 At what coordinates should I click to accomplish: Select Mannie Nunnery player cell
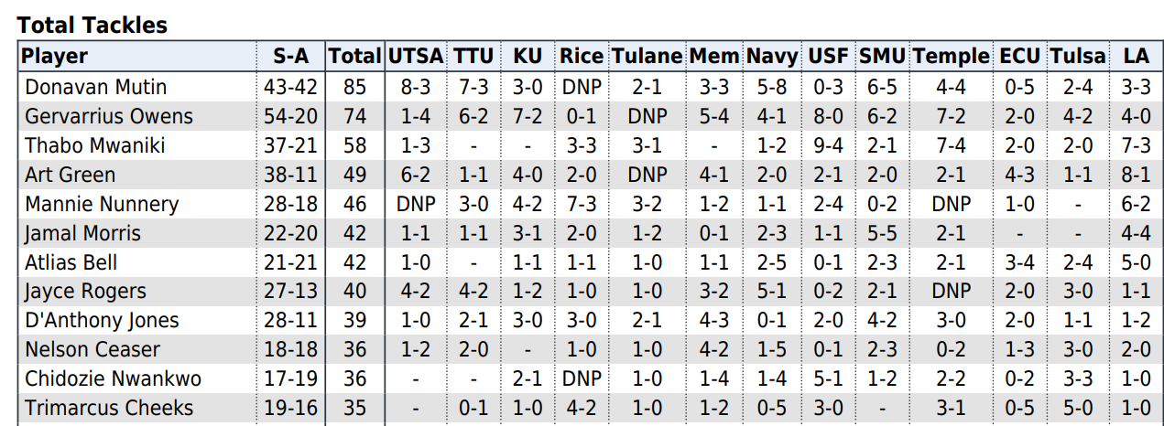pos(102,204)
